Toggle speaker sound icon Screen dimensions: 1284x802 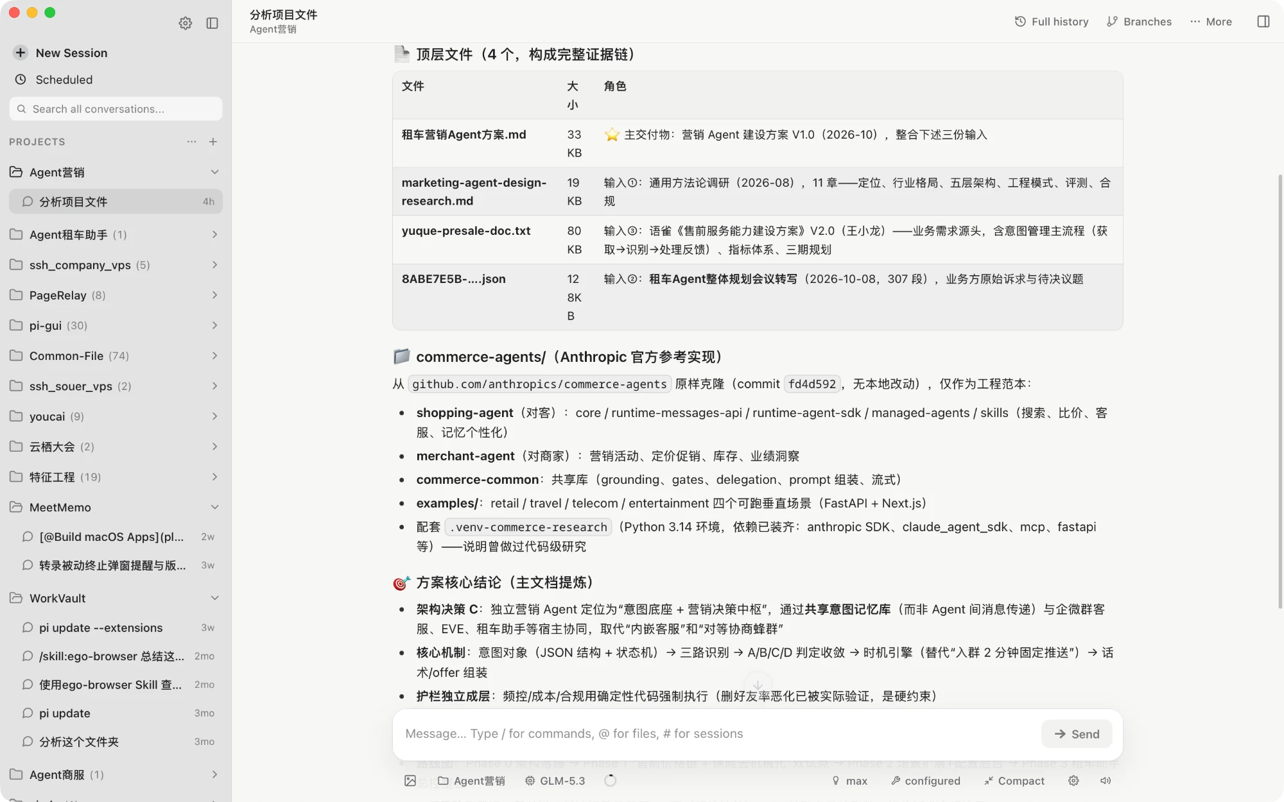1106,781
